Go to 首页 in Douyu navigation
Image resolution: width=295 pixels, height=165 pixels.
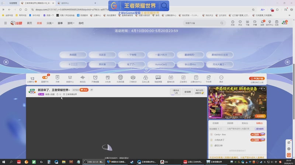(29, 23)
